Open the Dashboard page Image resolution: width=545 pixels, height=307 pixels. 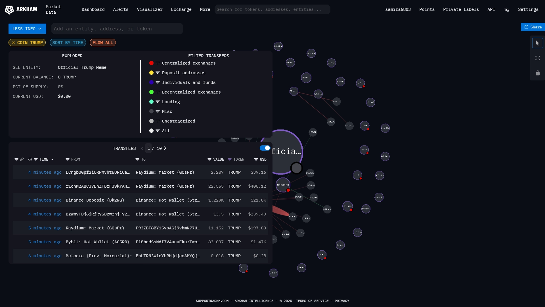[x=93, y=10]
